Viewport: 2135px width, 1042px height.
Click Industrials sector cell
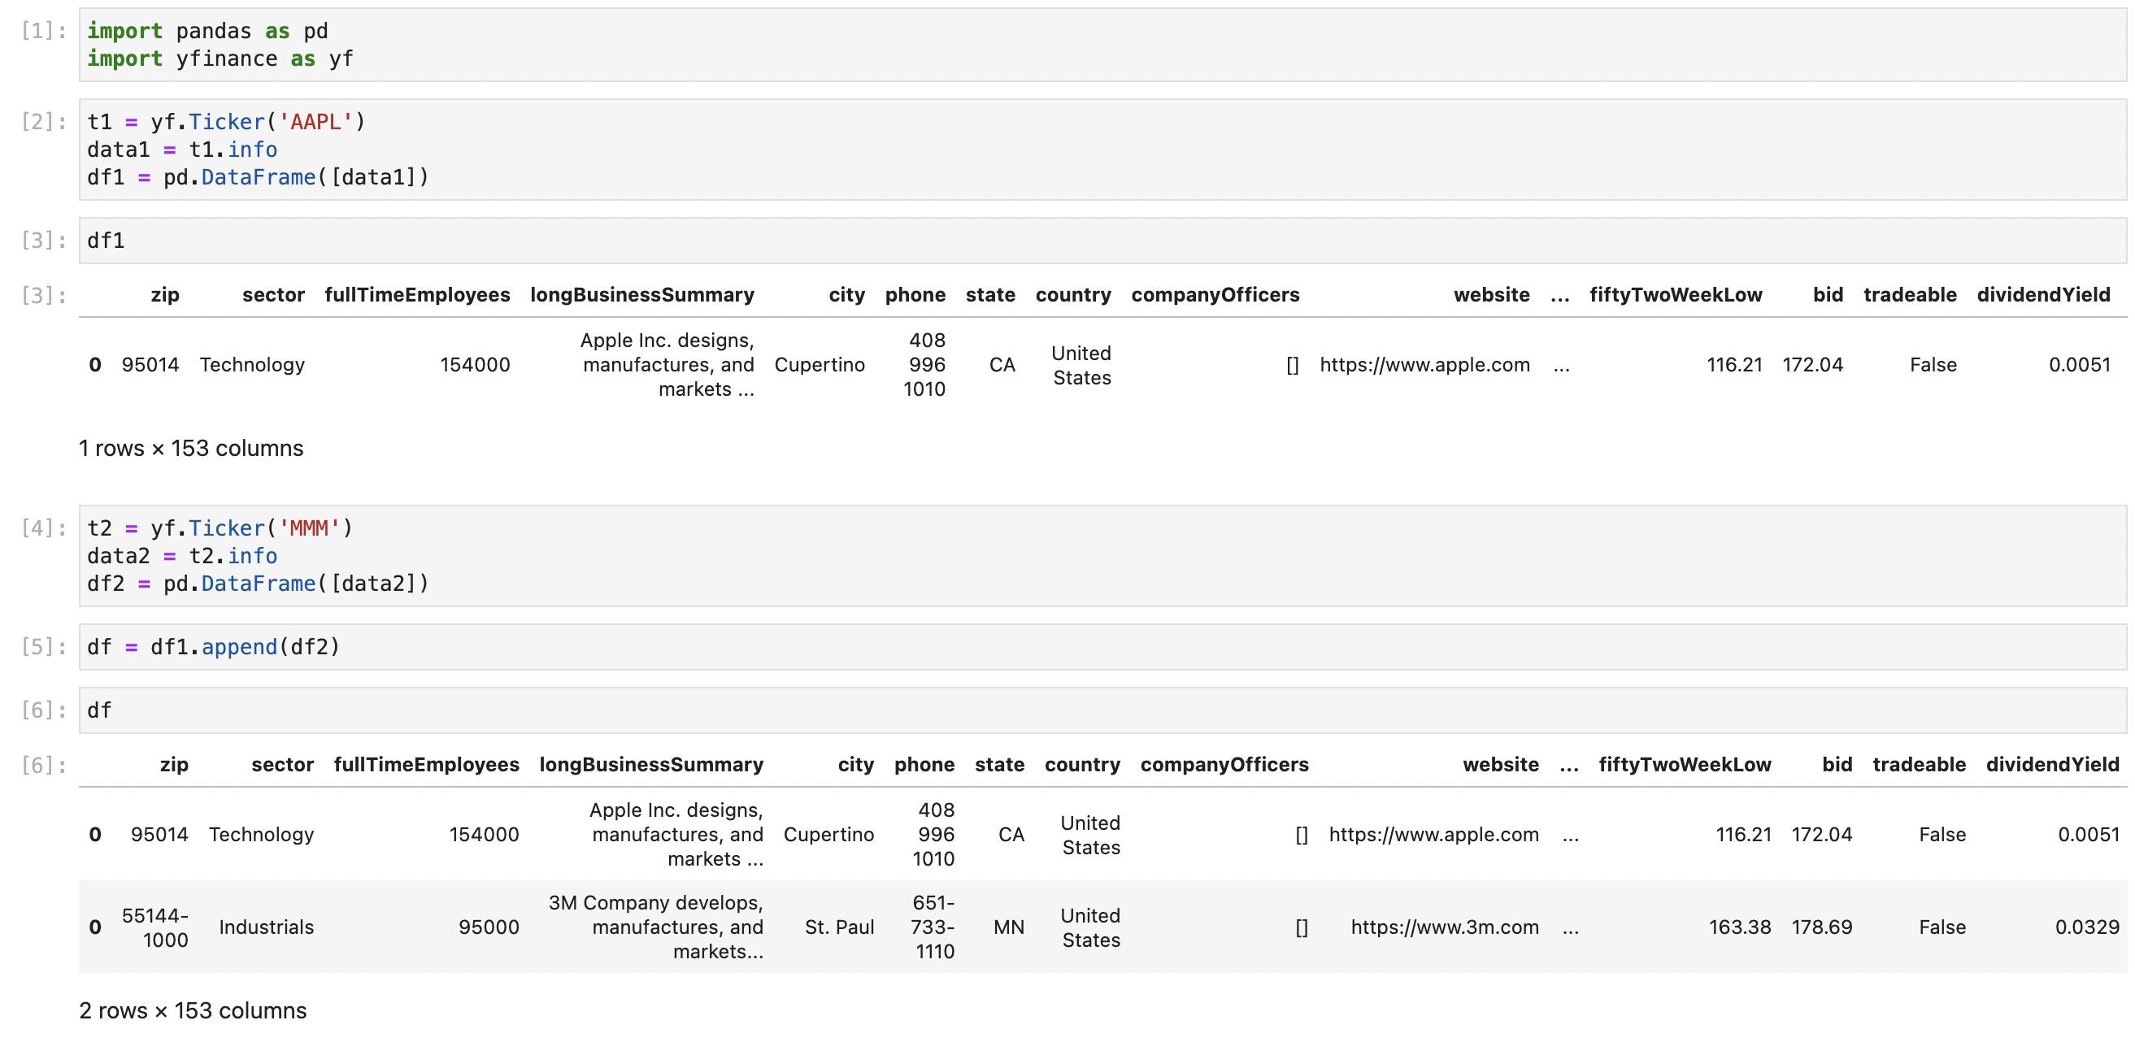tap(266, 927)
